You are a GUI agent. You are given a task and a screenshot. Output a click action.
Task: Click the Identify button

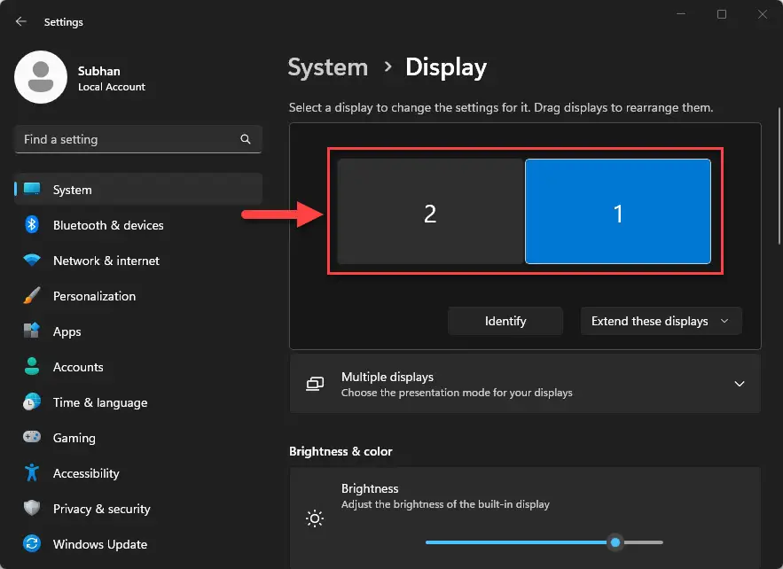click(505, 321)
